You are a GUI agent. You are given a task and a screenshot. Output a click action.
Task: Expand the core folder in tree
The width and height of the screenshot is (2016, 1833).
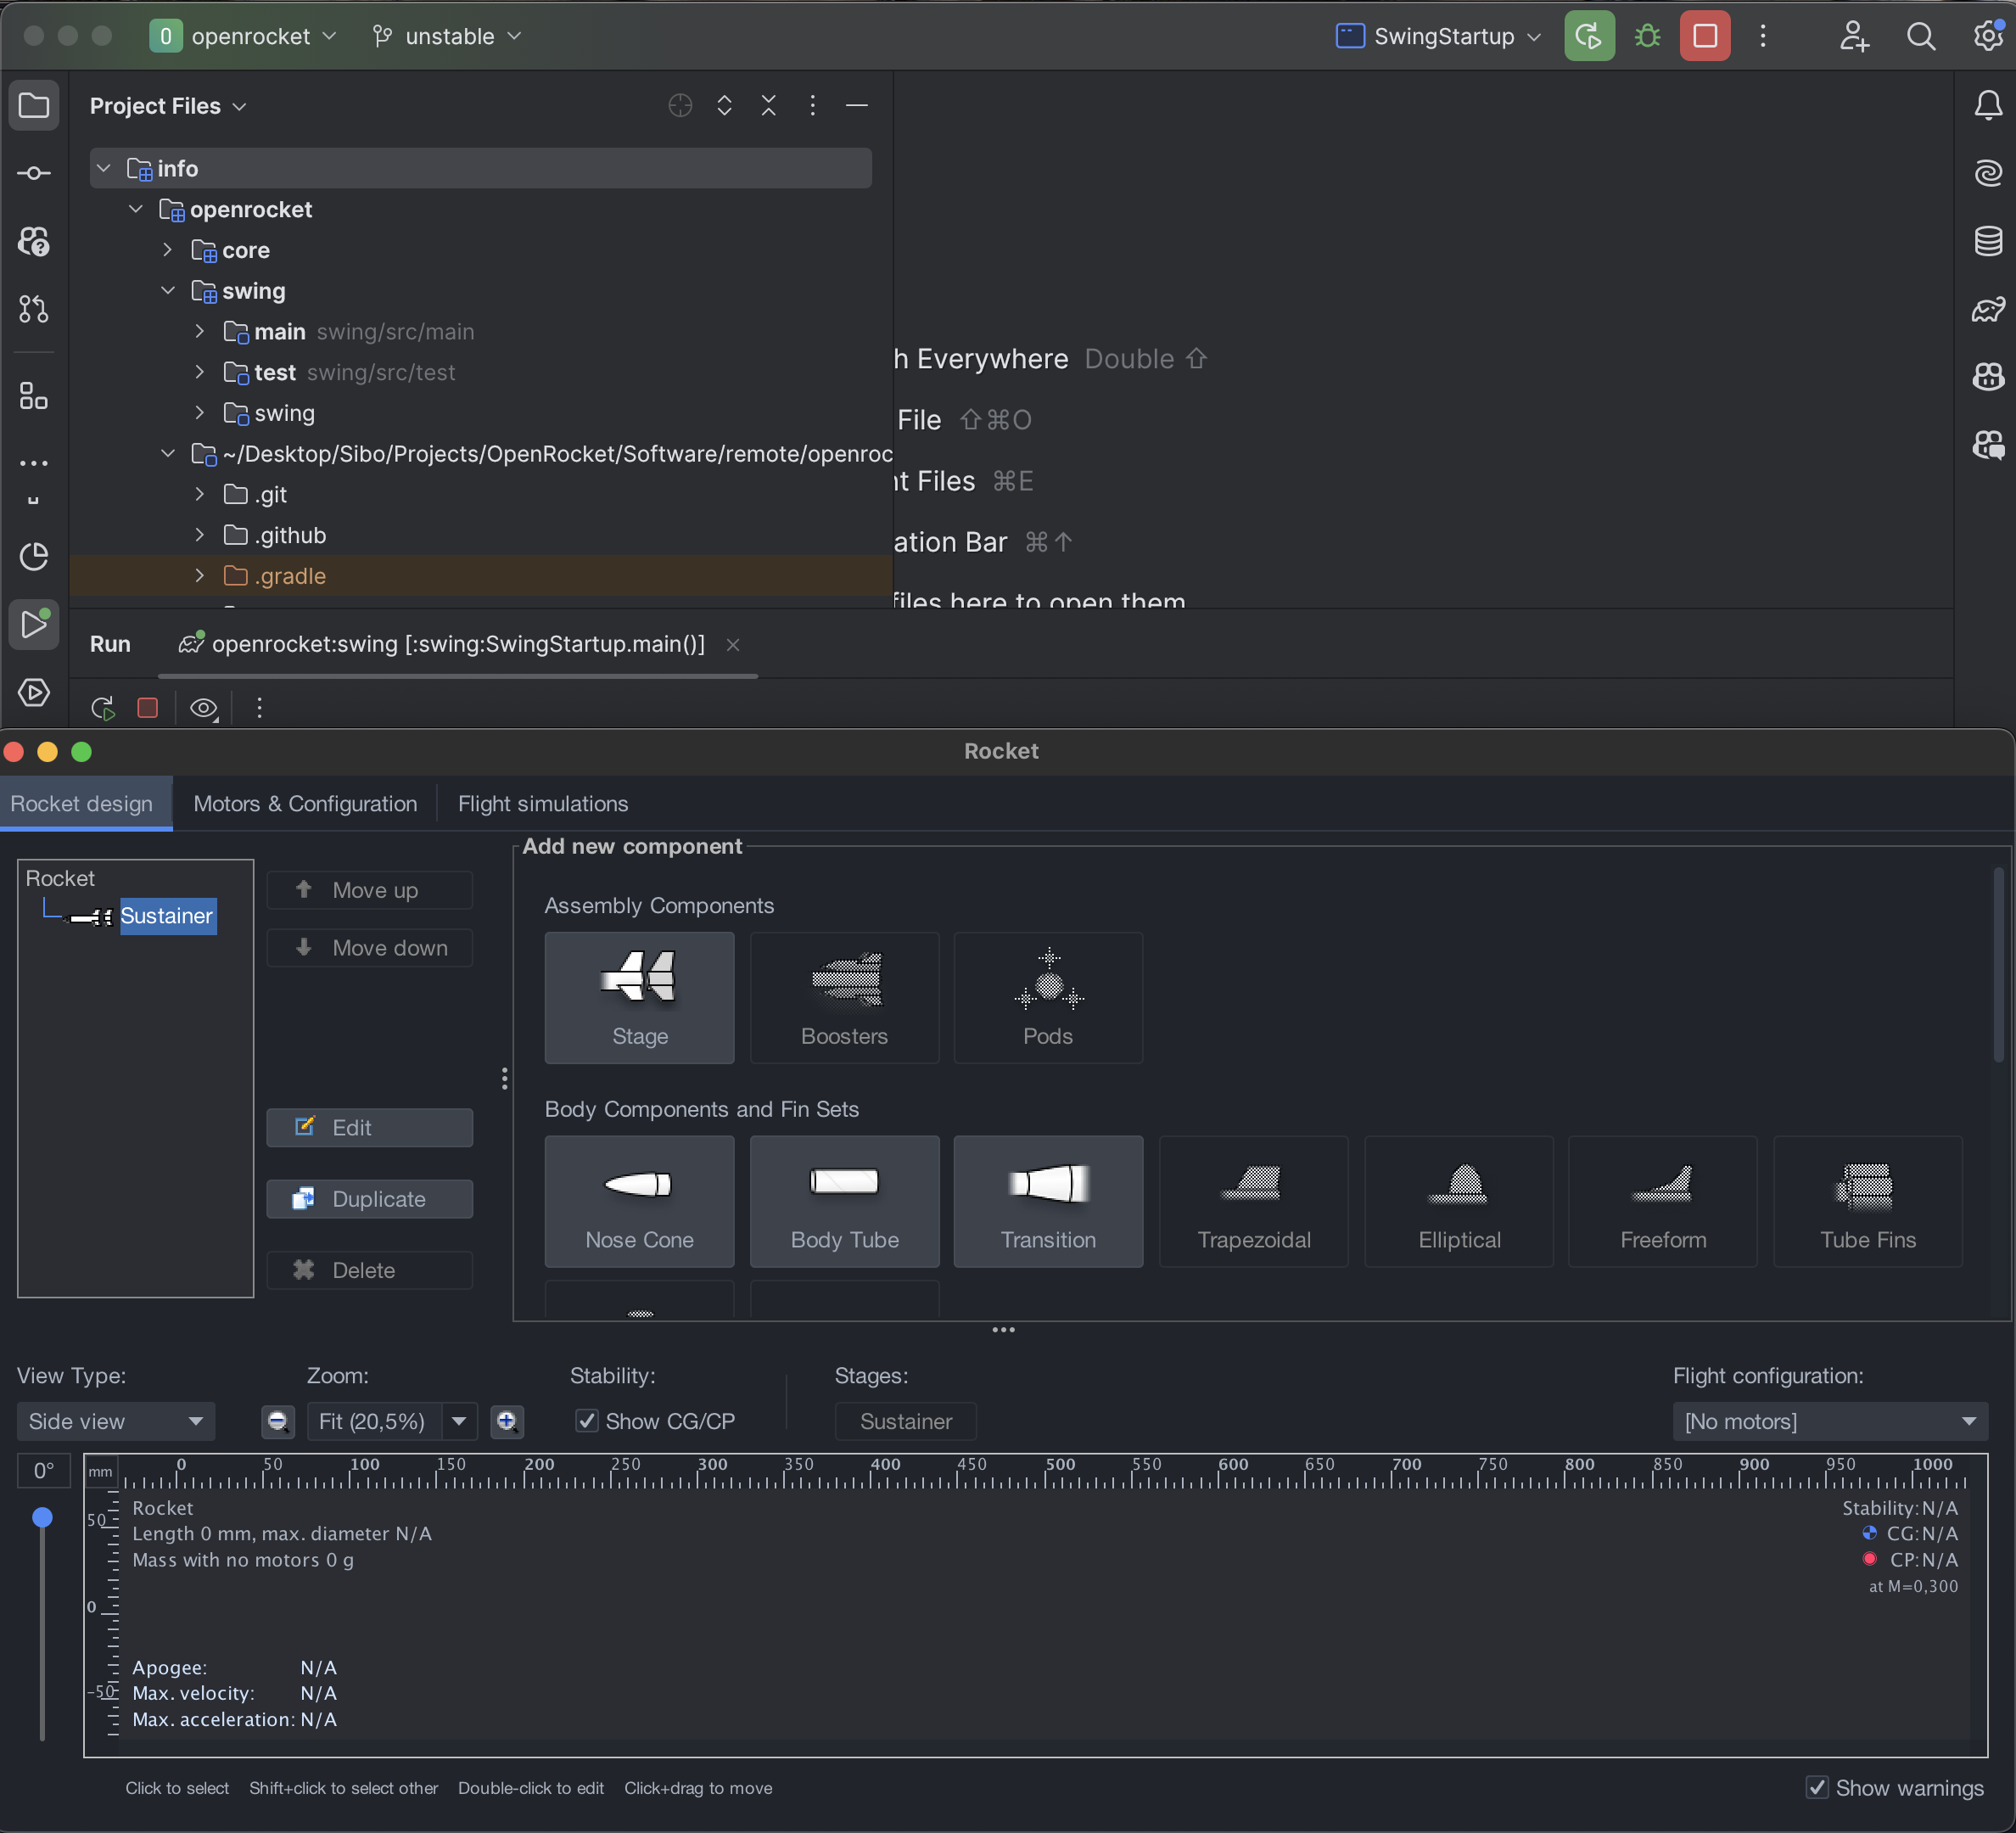pyautogui.click(x=168, y=250)
